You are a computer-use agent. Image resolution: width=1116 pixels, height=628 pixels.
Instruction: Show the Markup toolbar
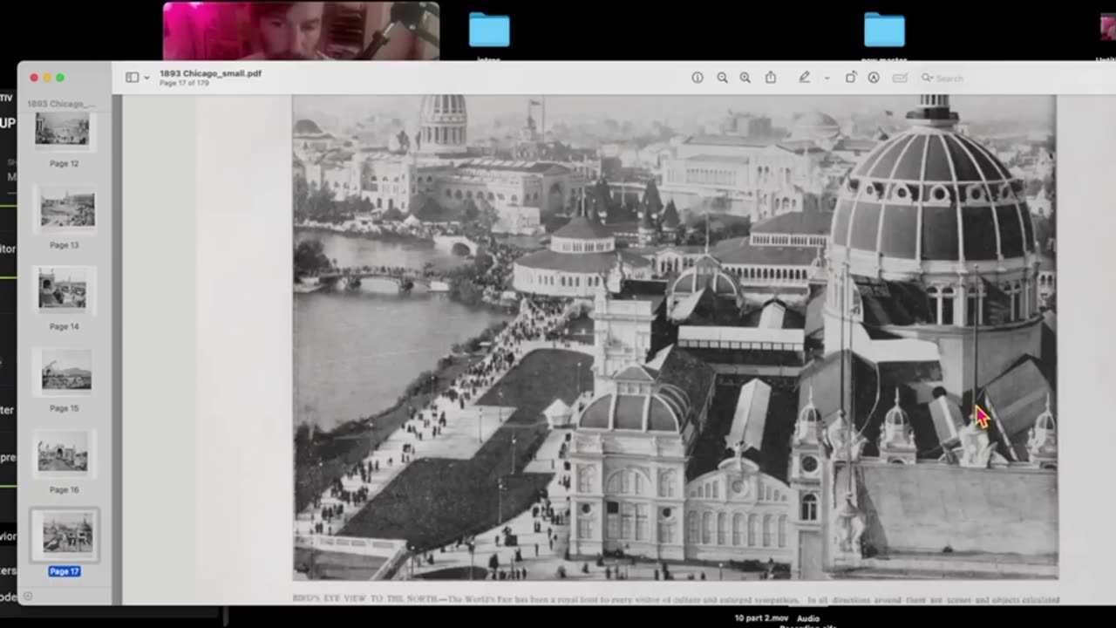coord(874,78)
